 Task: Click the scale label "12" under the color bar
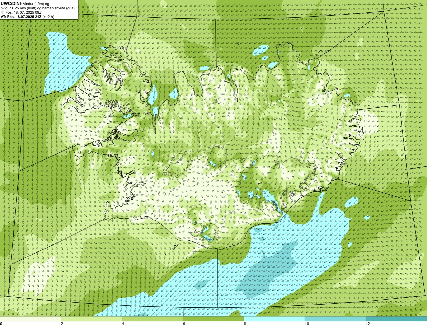(368, 324)
